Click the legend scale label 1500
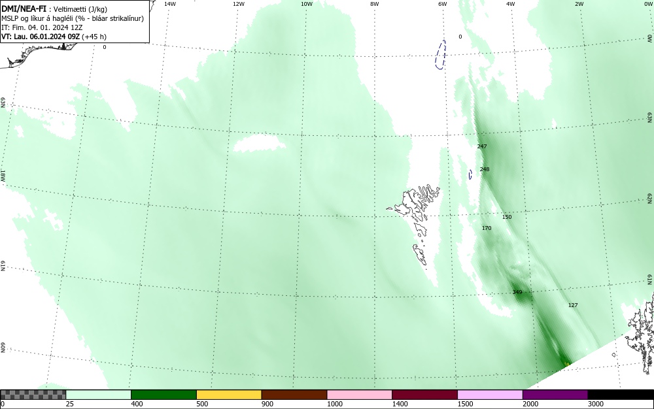Screen dimensions: 654x409 [x=465, y=404]
